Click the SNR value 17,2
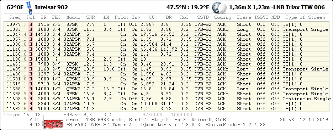 90,89
